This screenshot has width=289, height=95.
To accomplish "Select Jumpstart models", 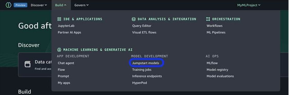I will [x=146, y=63].
